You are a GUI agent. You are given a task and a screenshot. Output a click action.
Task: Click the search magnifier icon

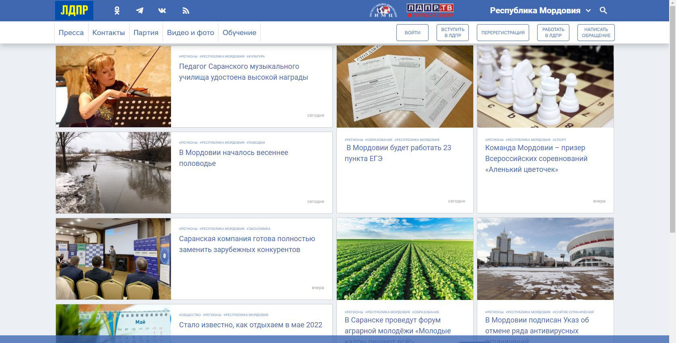[603, 10]
